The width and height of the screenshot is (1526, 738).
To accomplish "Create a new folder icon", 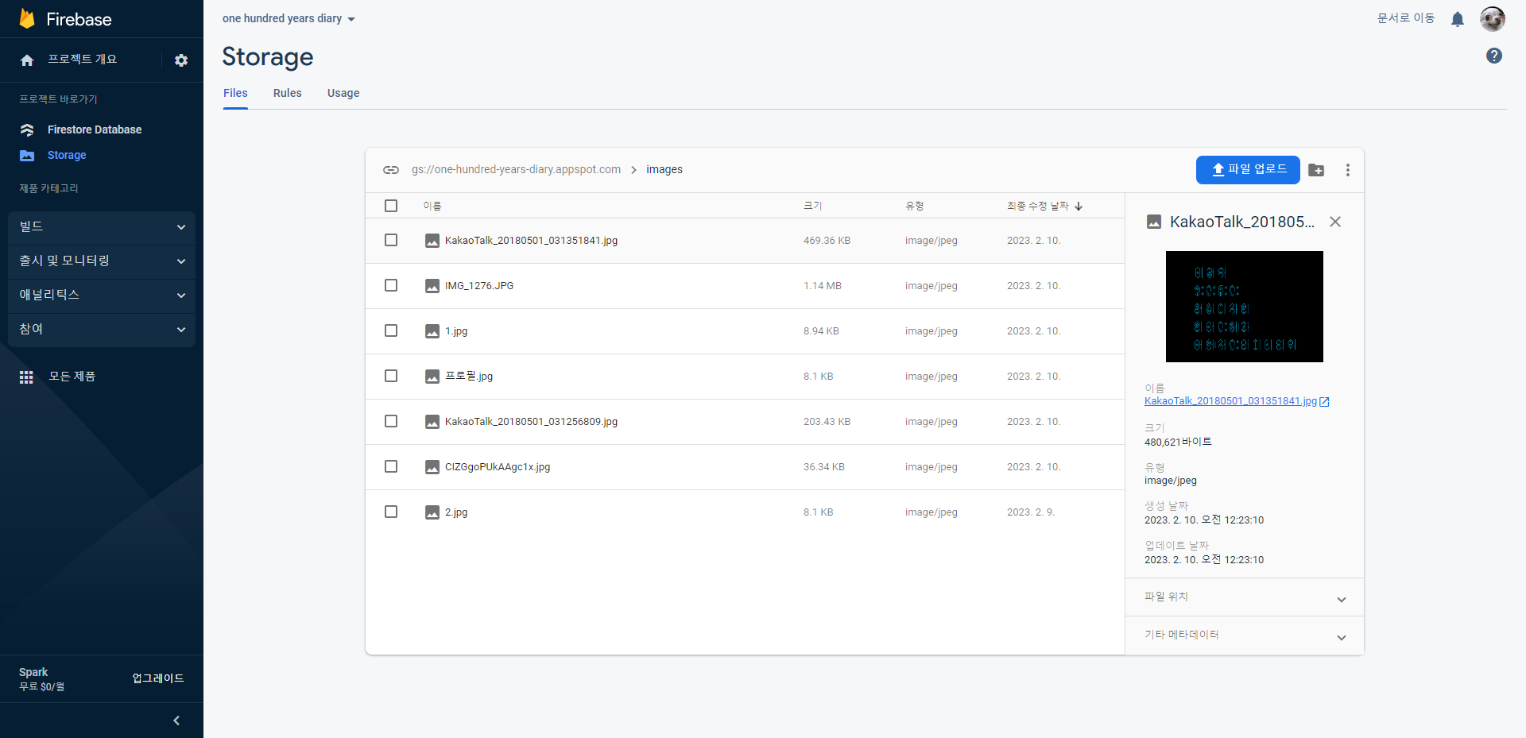I will 1316,170.
